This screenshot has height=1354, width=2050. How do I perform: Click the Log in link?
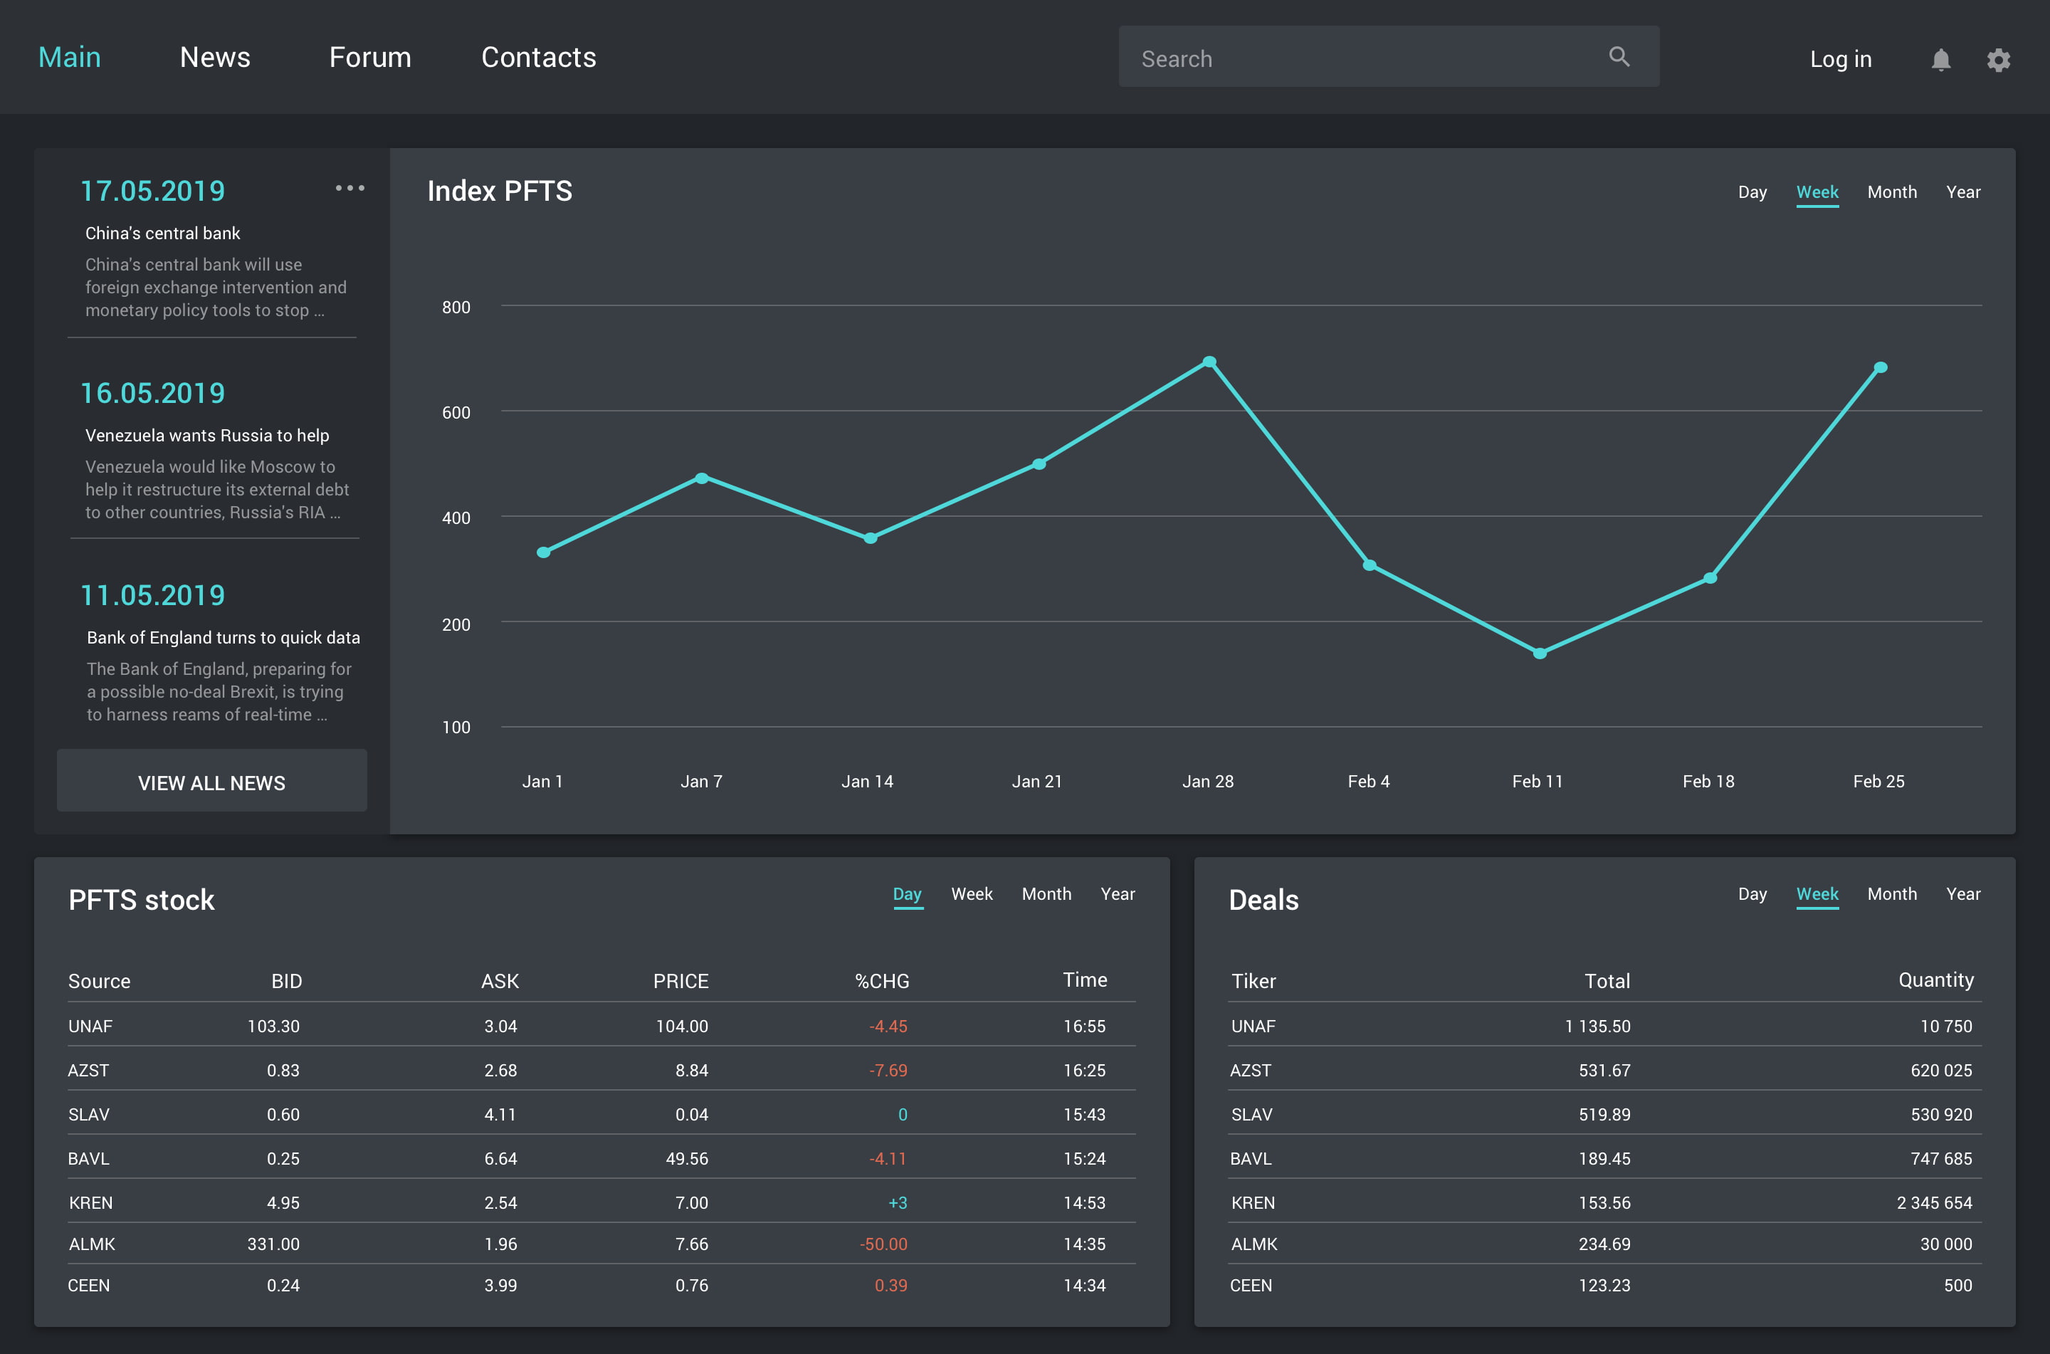[1840, 58]
